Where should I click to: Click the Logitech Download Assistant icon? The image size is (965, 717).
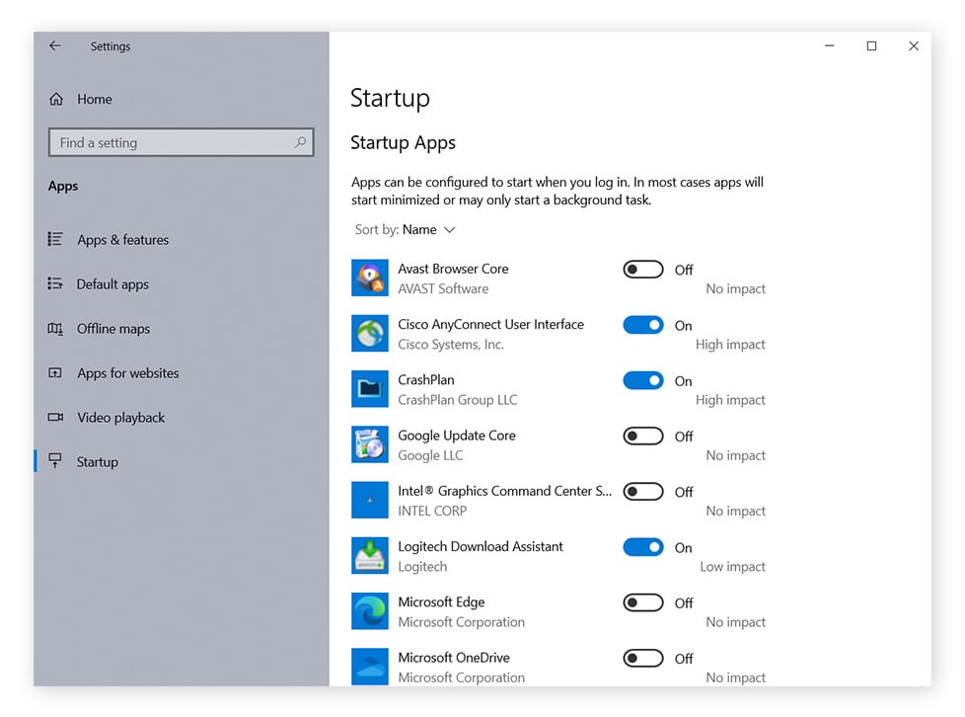tap(369, 556)
